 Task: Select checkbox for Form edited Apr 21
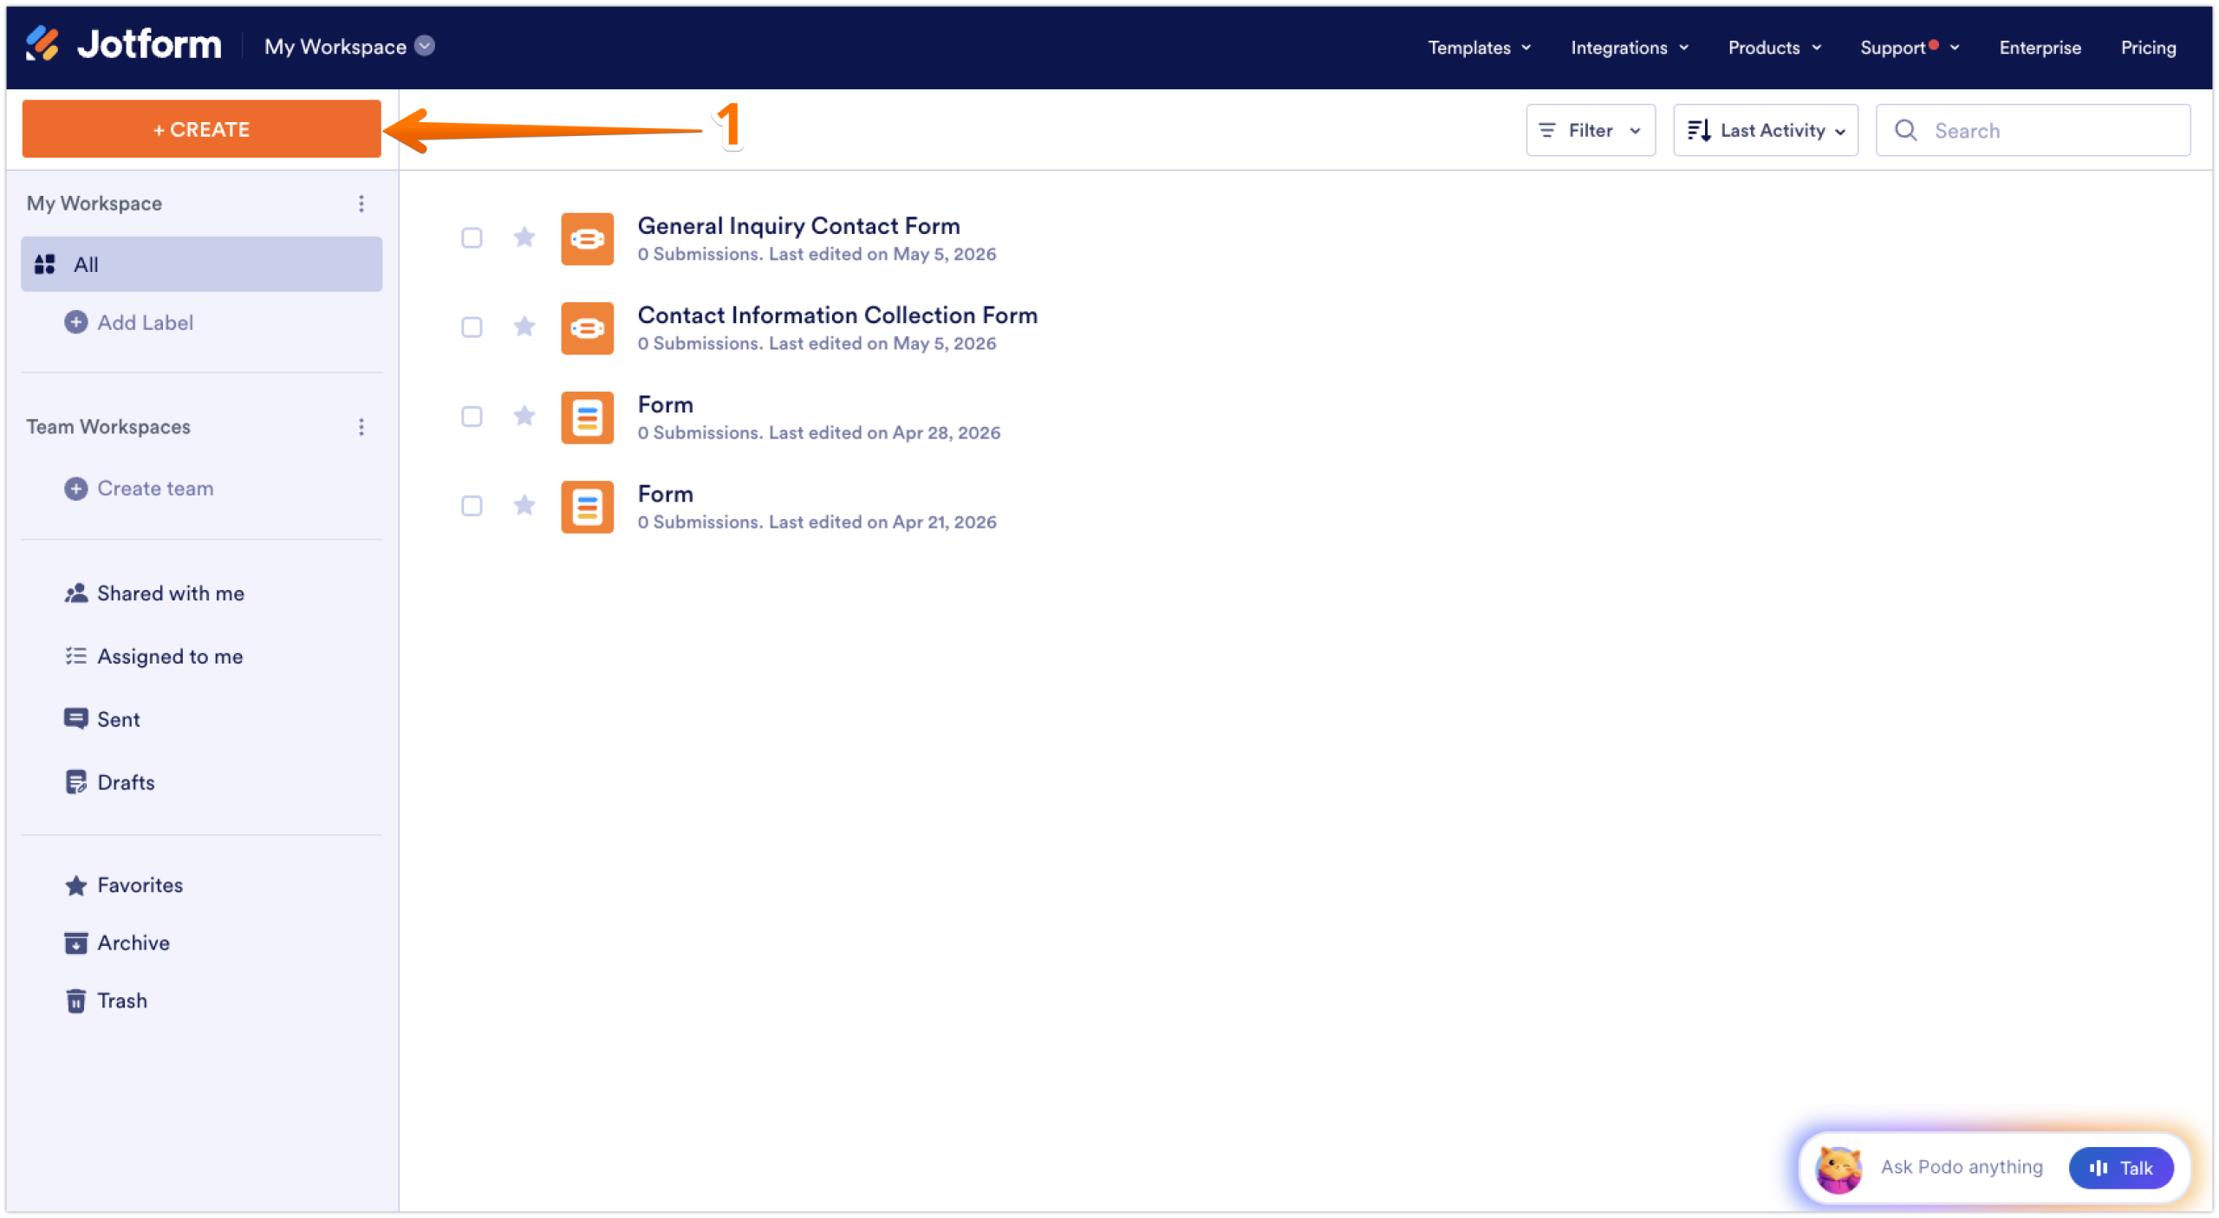click(x=472, y=506)
